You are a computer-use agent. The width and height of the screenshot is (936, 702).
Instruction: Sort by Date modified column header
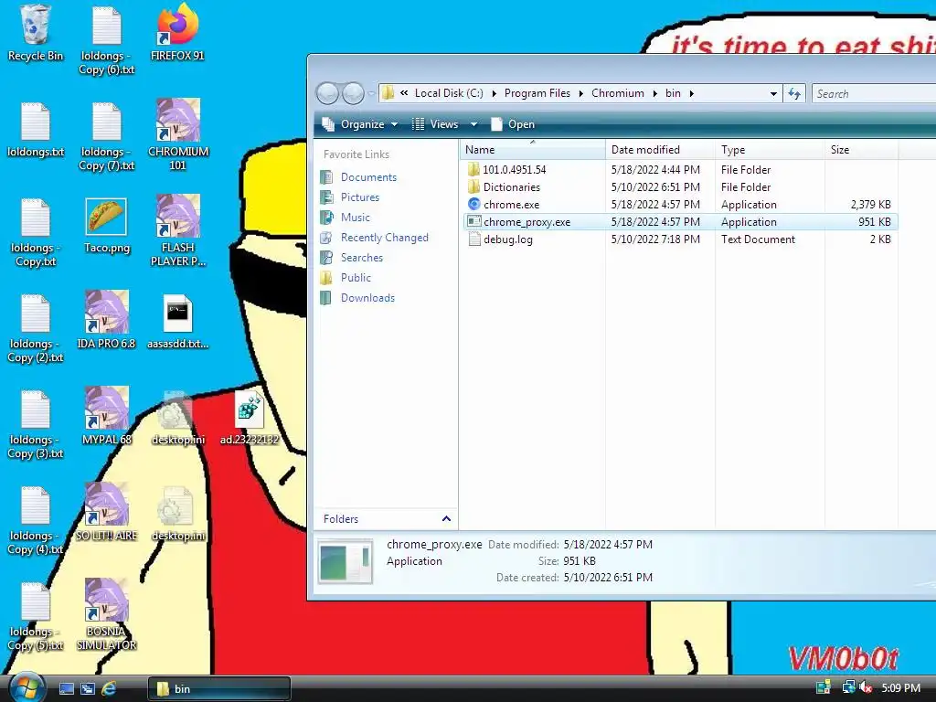click(660, 150)
